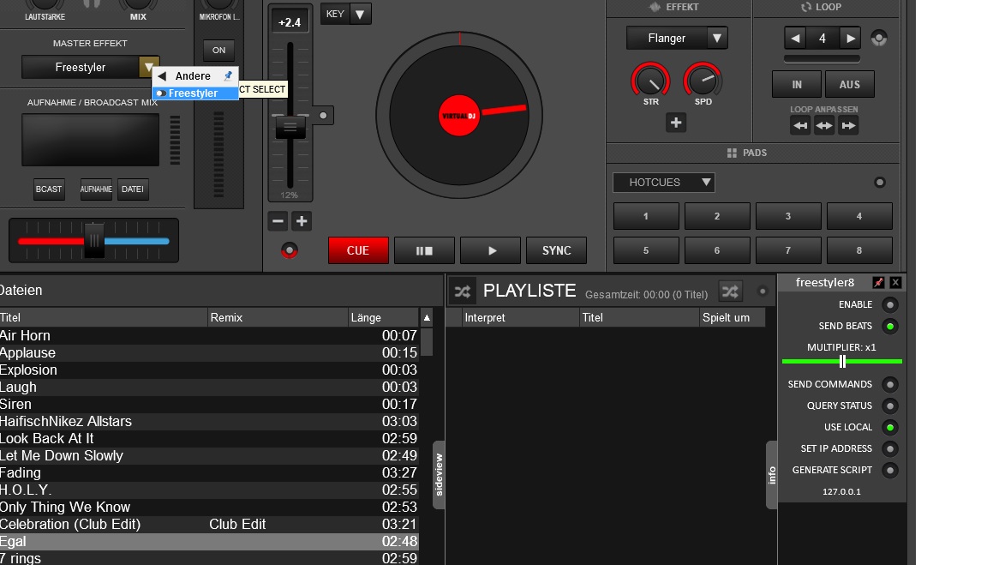This screenshot has width=987, height=565.
Task: Sort by the Remix column header
Action: 278,317
